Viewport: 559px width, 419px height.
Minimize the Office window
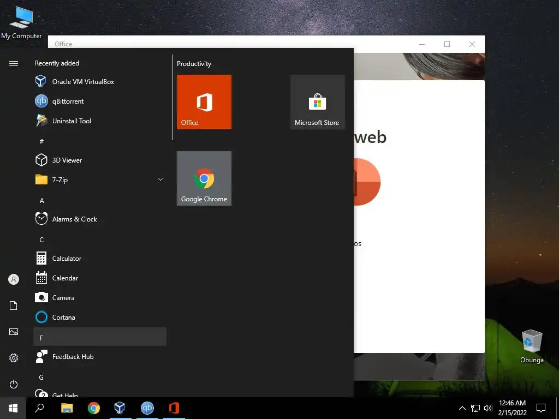click(422, 44)
